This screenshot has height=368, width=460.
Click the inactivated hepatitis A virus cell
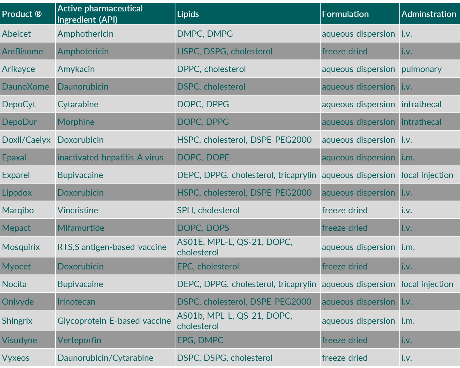point(110,157)
